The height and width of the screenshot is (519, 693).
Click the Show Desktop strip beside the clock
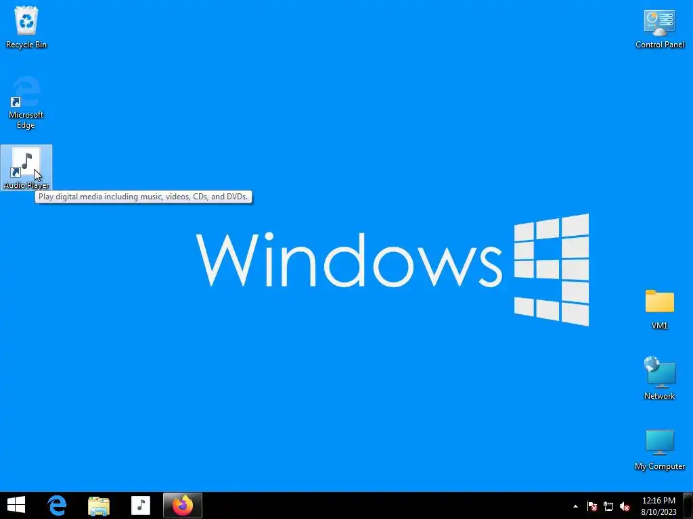click(x=688, y=505)
